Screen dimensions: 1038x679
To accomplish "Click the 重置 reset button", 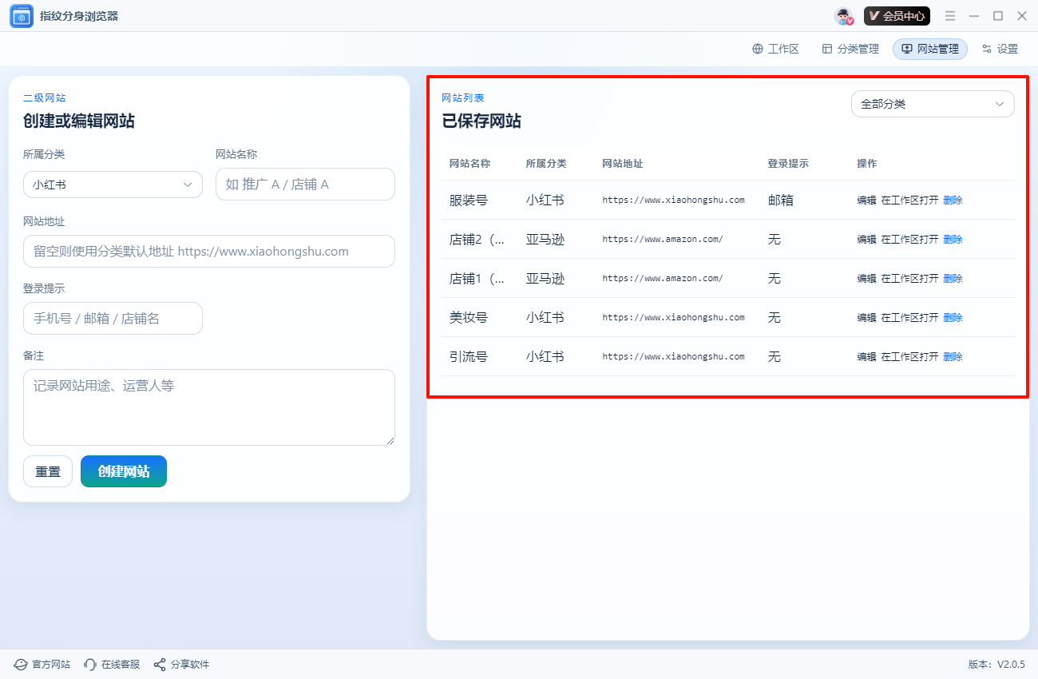I will [x=48, y=471].
